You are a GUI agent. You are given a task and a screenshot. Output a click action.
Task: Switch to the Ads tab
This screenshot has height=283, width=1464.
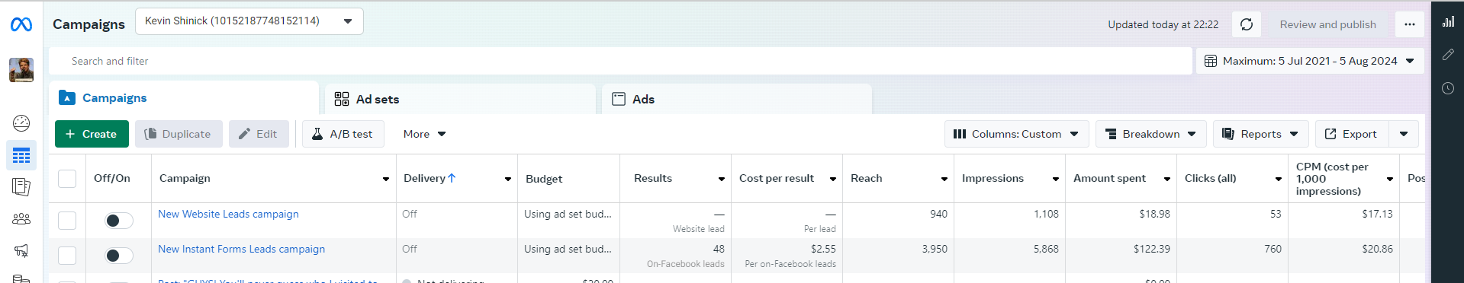(x=737, y=99)
